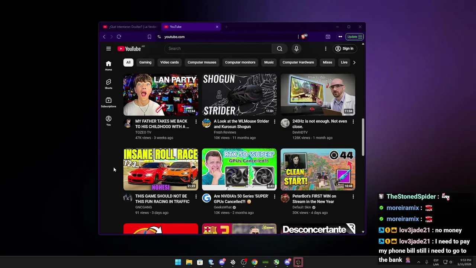
Task: Select the Mixes filter chip
Action: coord(328,63)
